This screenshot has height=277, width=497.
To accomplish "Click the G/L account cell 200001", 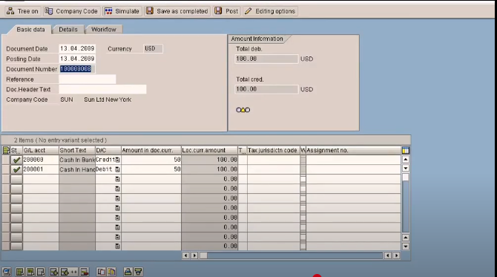I will (x=41, y=169).
